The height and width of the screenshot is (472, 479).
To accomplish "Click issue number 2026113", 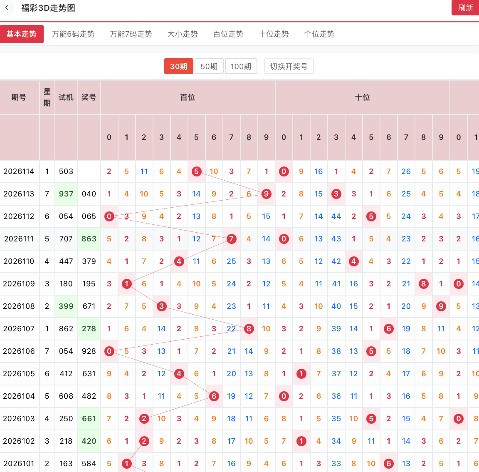I will click(x=19, y=194).
